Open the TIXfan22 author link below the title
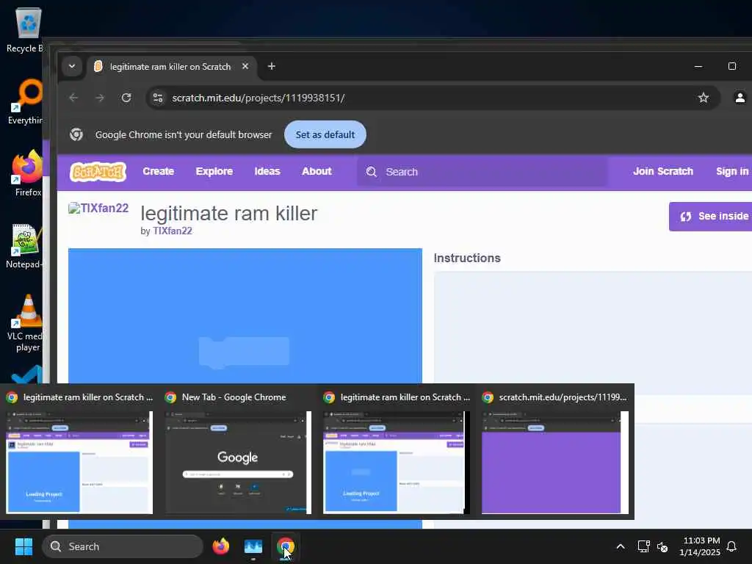 pyautogui.click(x=173, y=231)
